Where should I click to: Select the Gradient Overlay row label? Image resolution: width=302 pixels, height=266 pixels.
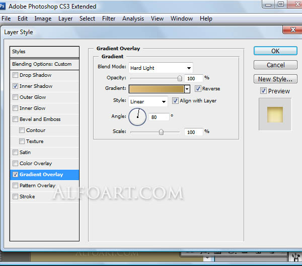(x=41, y=174)
